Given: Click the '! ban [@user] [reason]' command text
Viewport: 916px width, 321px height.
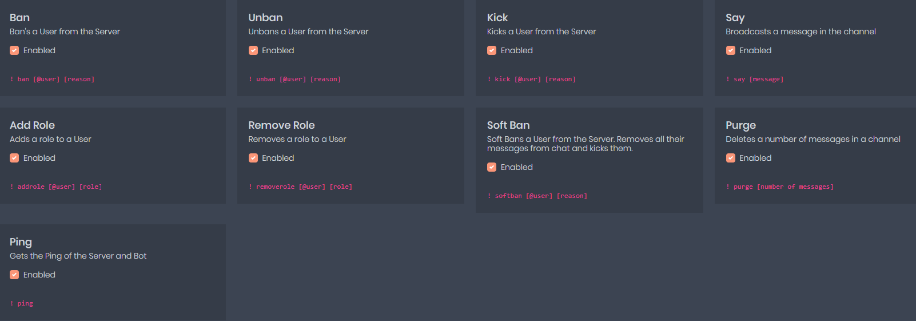Looking at the screenshot, I should click(52, 79).
